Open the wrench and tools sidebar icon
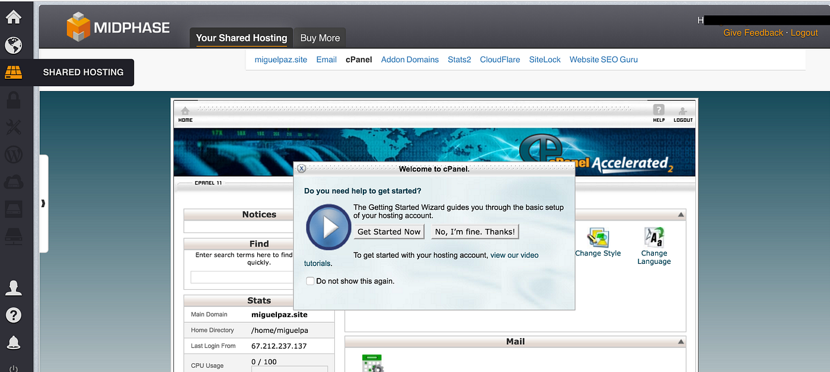Screen dimensions: 830x372 pos(13,127)
